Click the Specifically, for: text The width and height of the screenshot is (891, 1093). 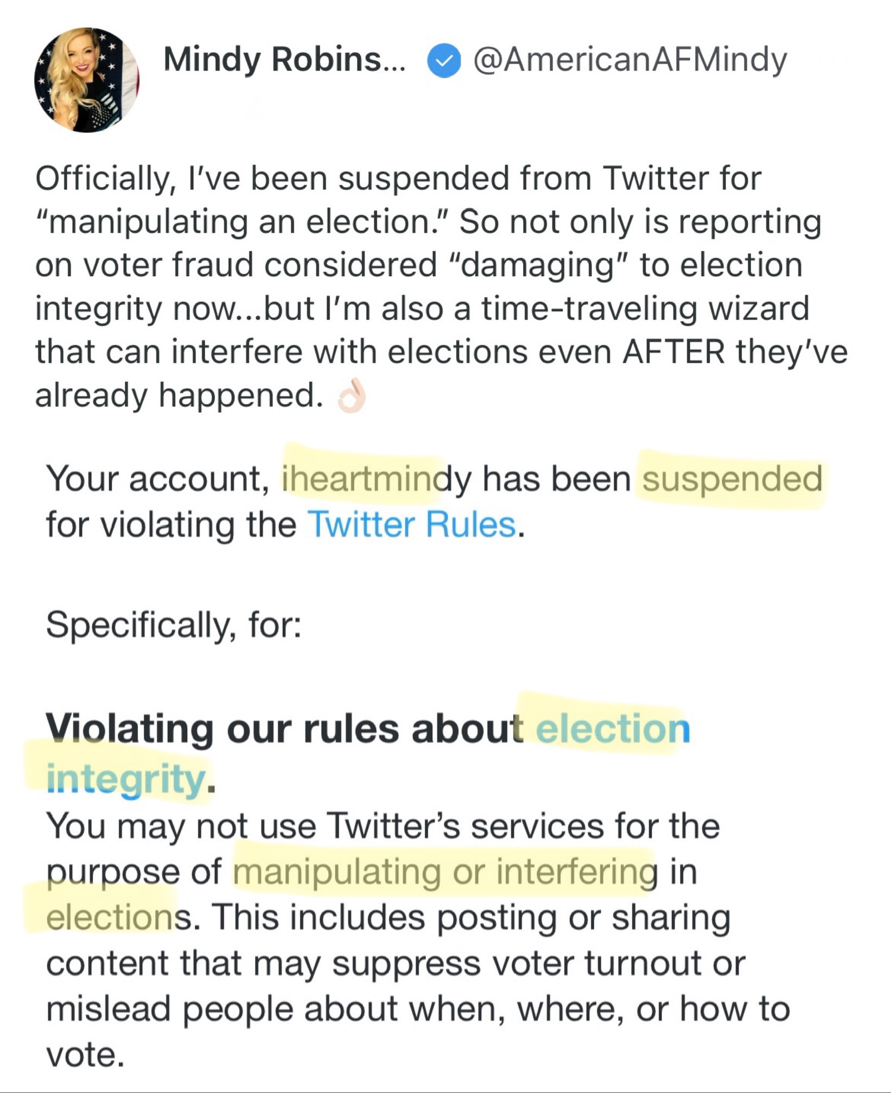click(x=173, y=625)
